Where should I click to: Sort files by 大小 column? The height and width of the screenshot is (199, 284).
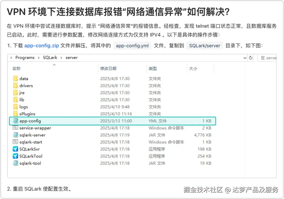point(193,69)
